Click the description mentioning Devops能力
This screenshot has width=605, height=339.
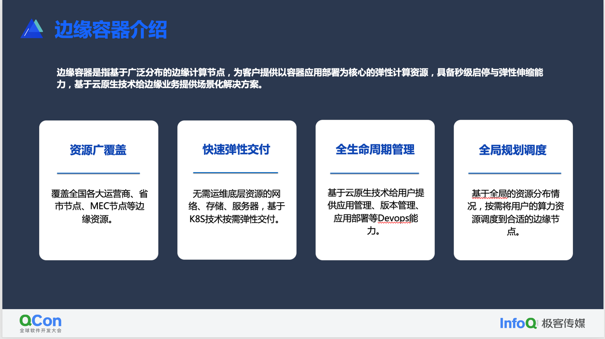point(375,212)
